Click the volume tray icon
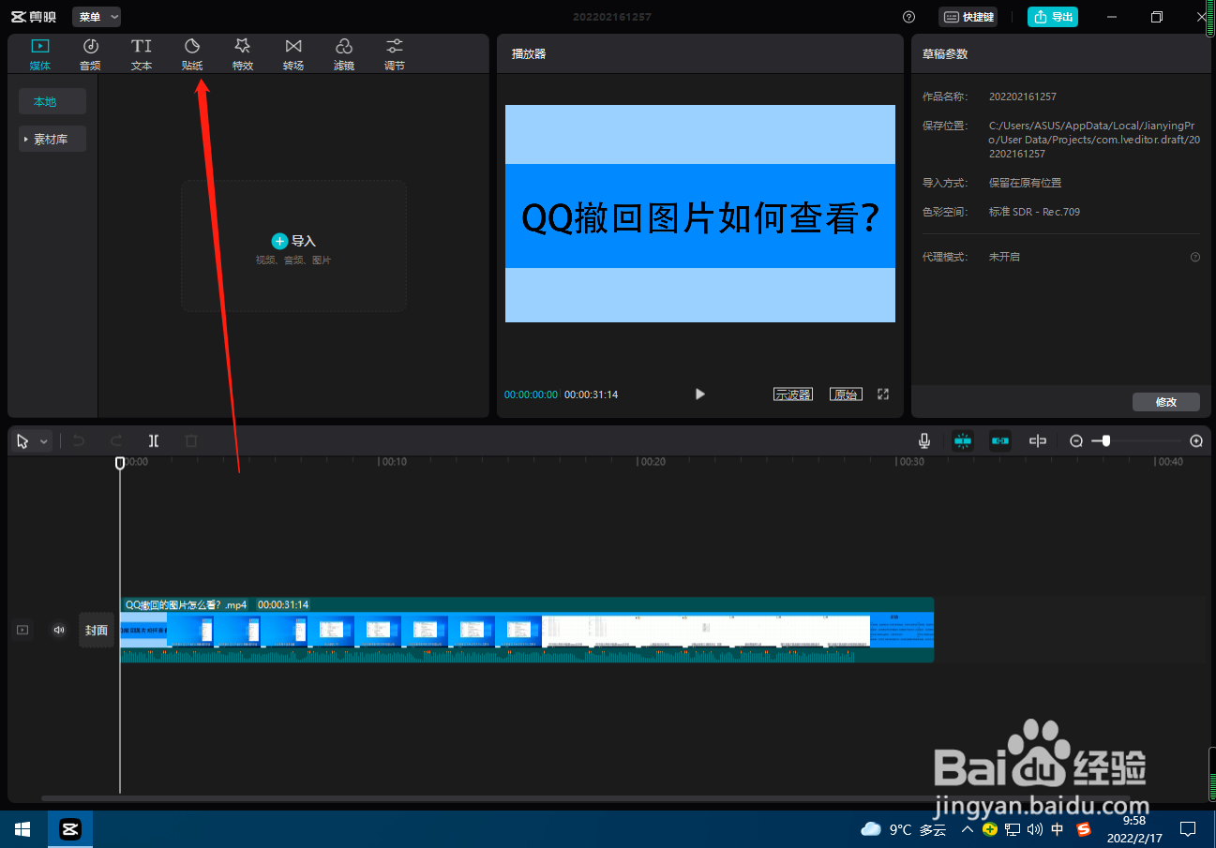 pos(1035,829)
